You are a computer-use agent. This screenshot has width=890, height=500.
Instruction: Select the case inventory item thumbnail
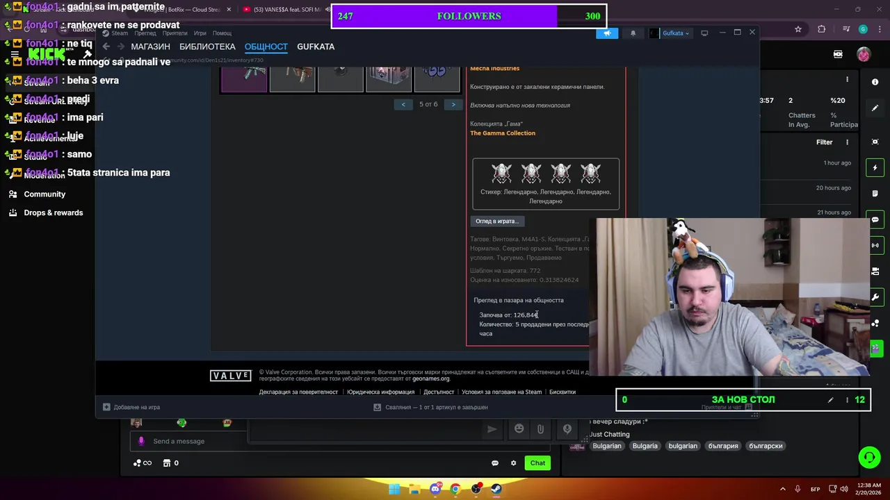coord(388,79)
